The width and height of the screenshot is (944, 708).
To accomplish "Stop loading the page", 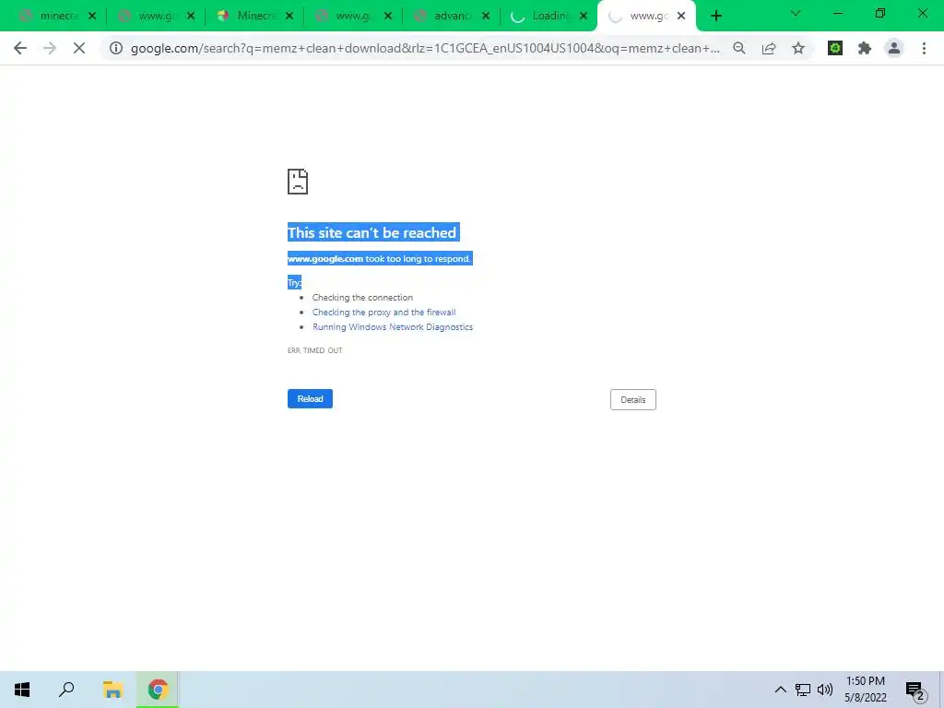I will tap(79, 48).
